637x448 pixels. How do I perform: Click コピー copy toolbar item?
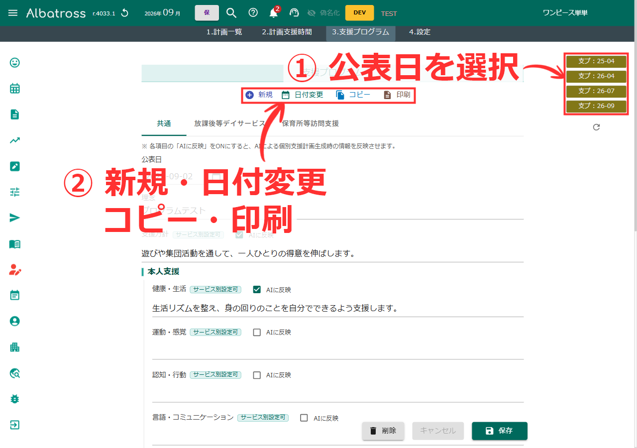tap(353, 95)
